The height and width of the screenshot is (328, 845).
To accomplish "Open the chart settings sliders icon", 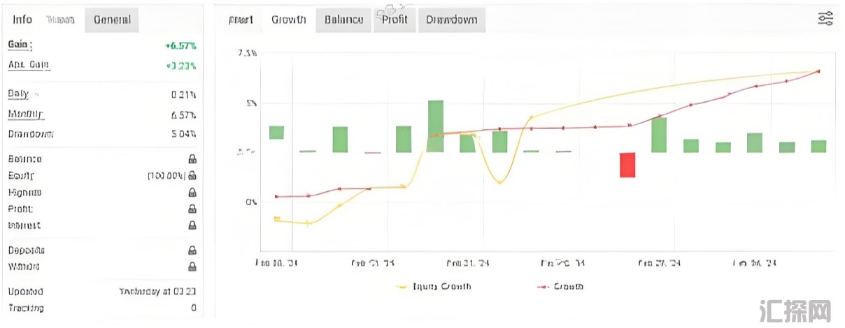I will click(825, 19).
